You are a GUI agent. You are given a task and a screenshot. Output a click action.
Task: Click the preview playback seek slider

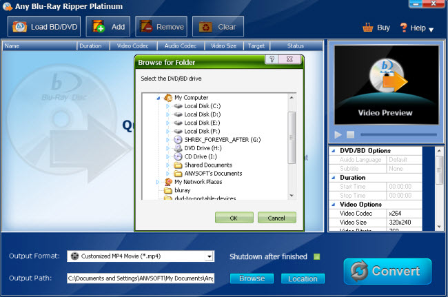pos(398,134)
